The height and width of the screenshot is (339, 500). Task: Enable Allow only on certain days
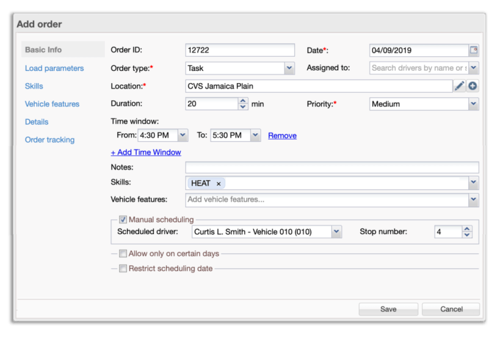tap(123, 253)
